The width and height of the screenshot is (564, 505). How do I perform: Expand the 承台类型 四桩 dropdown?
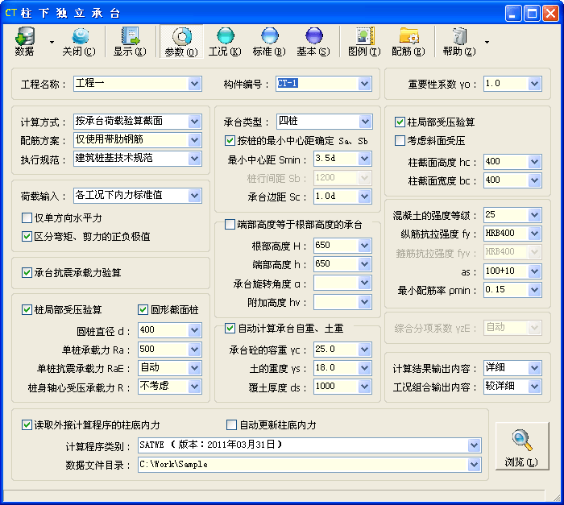coord(365,121)
